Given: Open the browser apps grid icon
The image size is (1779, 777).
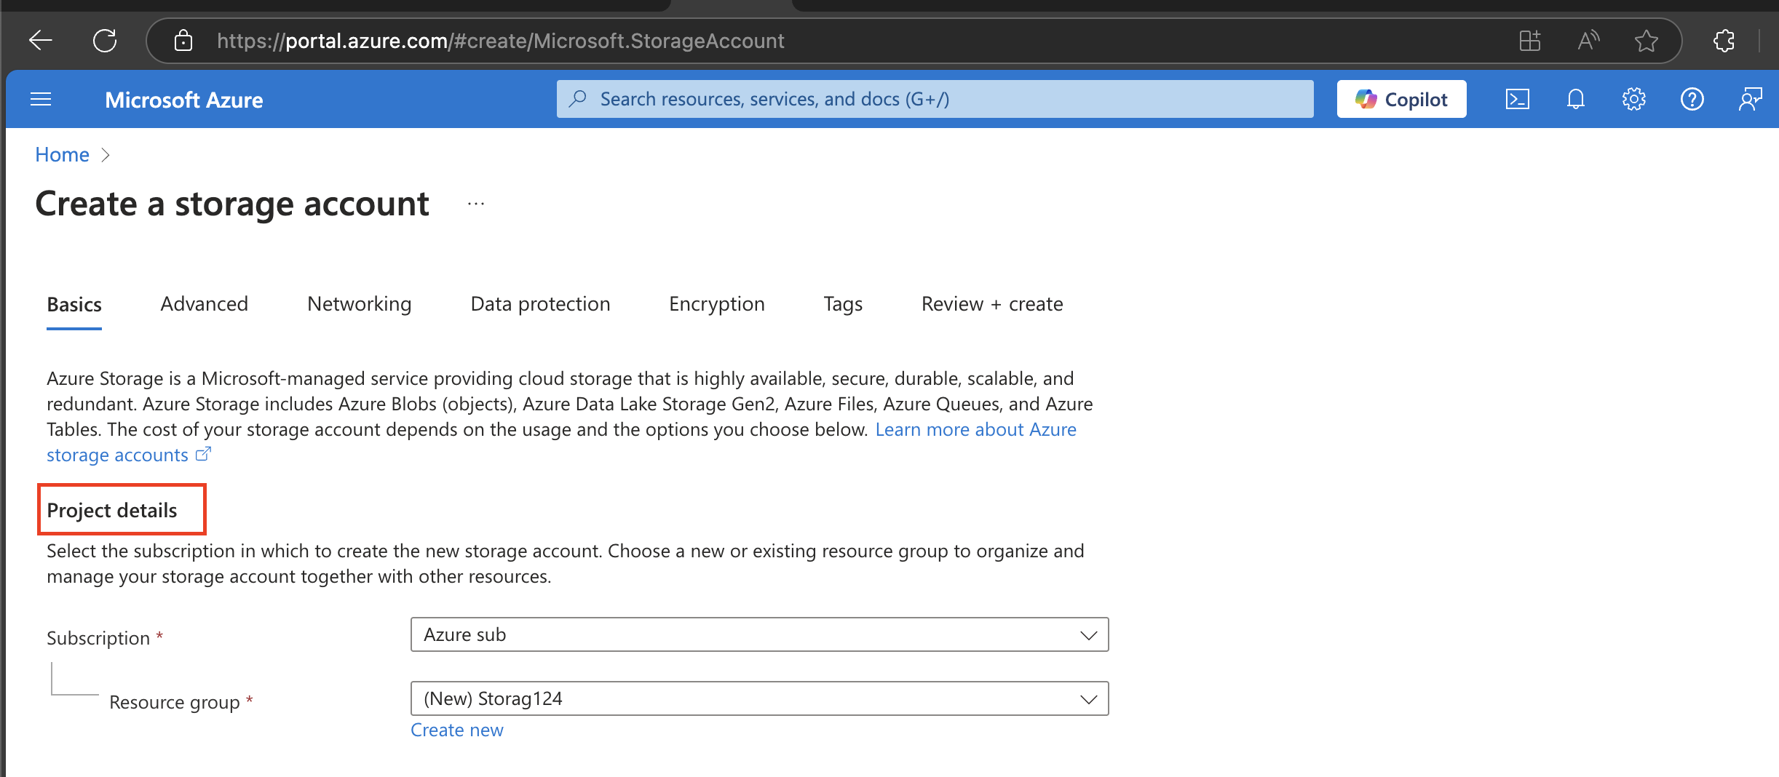Looking at the screenshot, I should (1530, 41).
